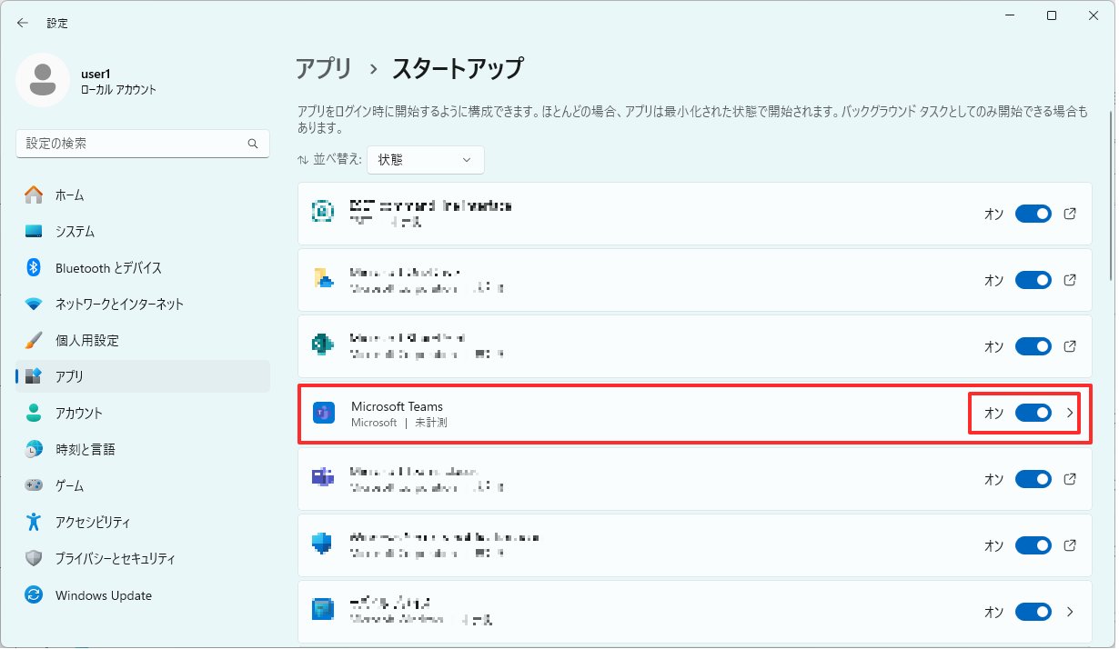Screen dimensions: 1119x649
Task: Toggle startup switch in Windows Security row
Action: tap(1033, 545)
